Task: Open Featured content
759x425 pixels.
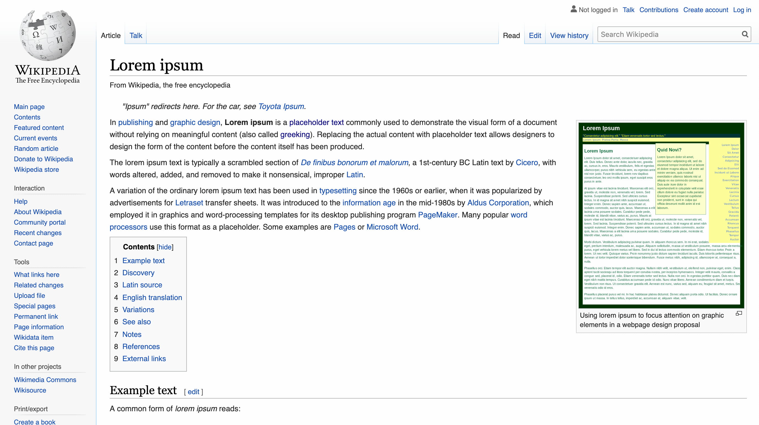Action: tap(39, 127)
